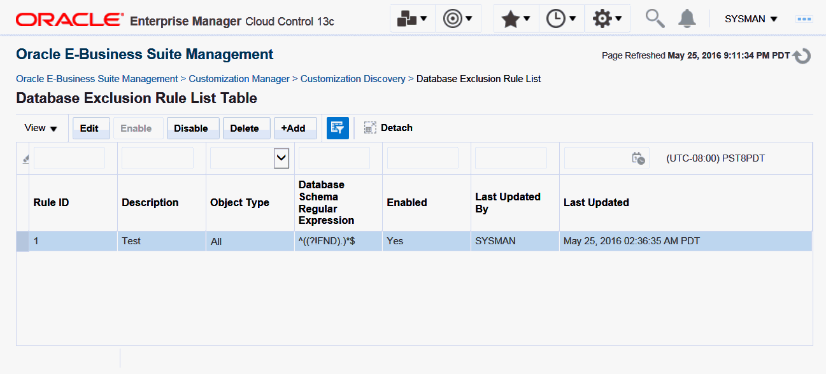The height and width of the screenshot is (374, 826).
Task: Click the Edit button
Action: [91, 128]
